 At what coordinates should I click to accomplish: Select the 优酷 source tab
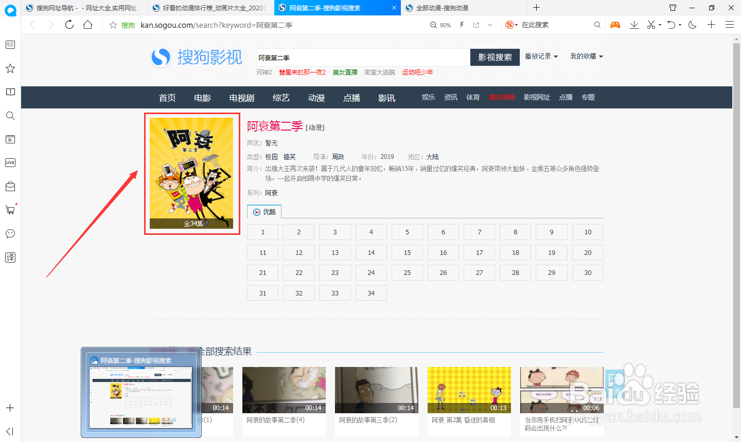[x=264, y=212]
